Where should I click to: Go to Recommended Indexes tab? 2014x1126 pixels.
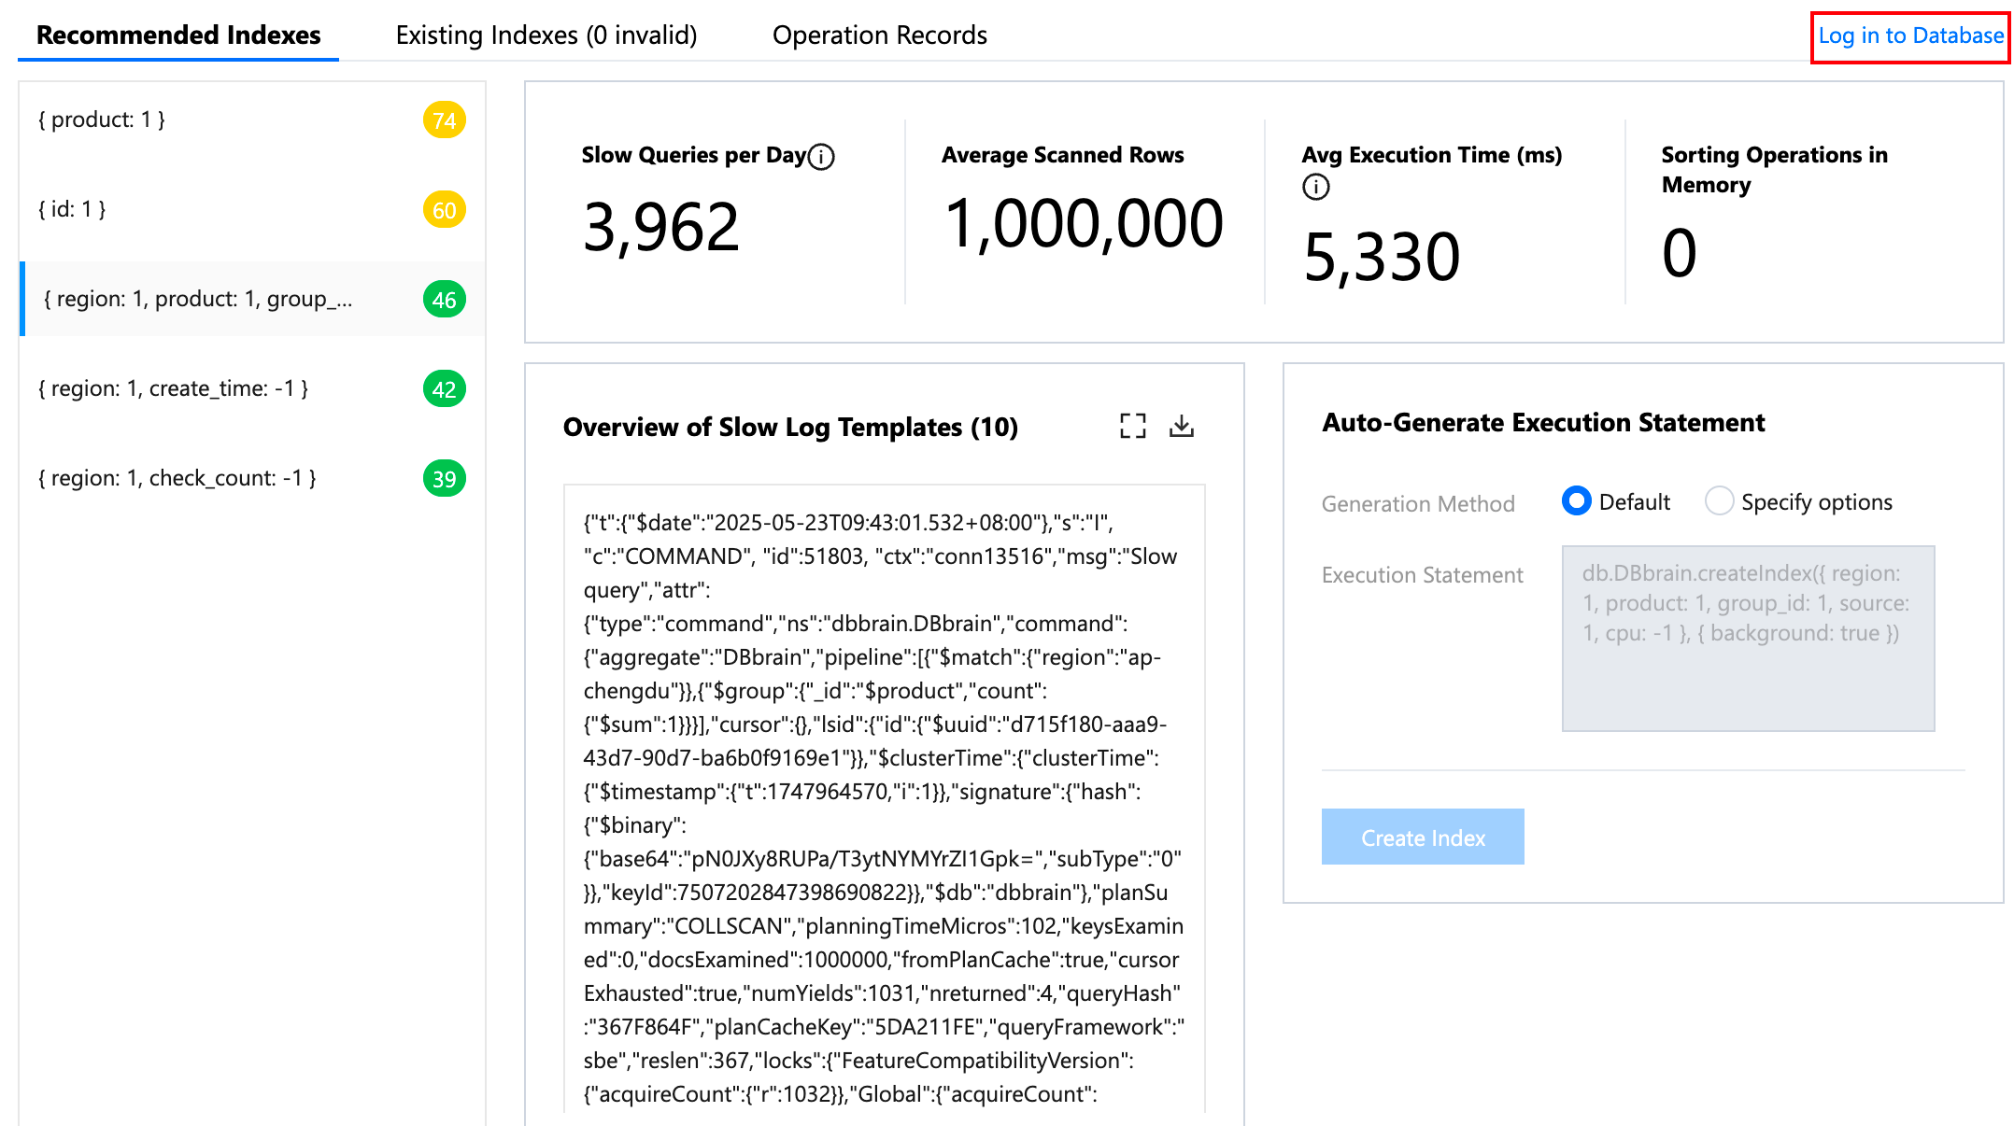click(x=178, y=35)
